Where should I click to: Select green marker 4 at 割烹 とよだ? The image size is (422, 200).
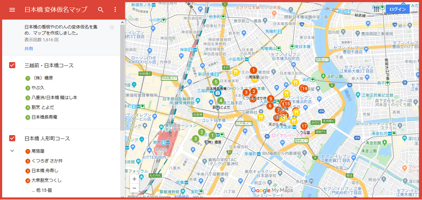(x=221, y=101)
